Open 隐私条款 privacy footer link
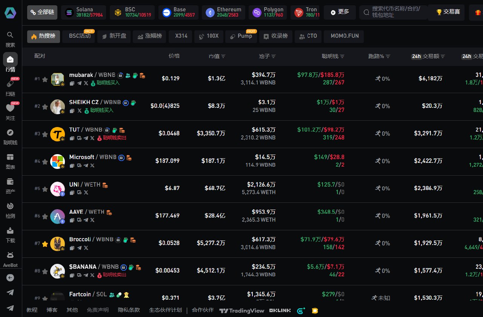The image size is (483, 317). coord(129,310)
